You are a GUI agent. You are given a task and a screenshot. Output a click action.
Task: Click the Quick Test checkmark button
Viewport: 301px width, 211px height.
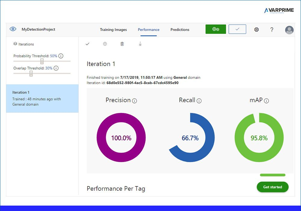(237, 29)
